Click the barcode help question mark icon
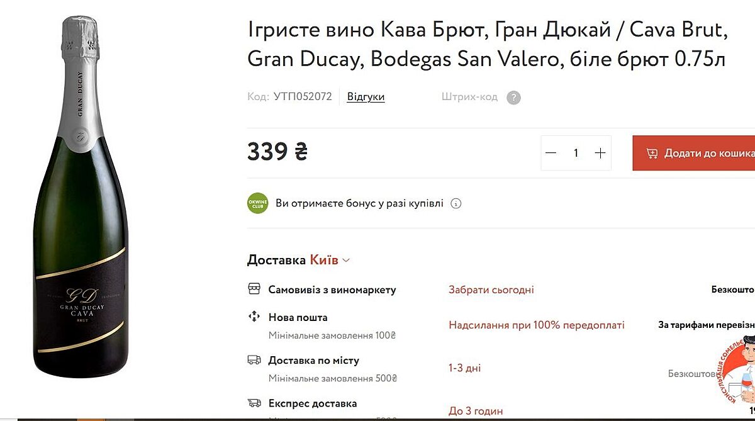 tap(514, 98)
